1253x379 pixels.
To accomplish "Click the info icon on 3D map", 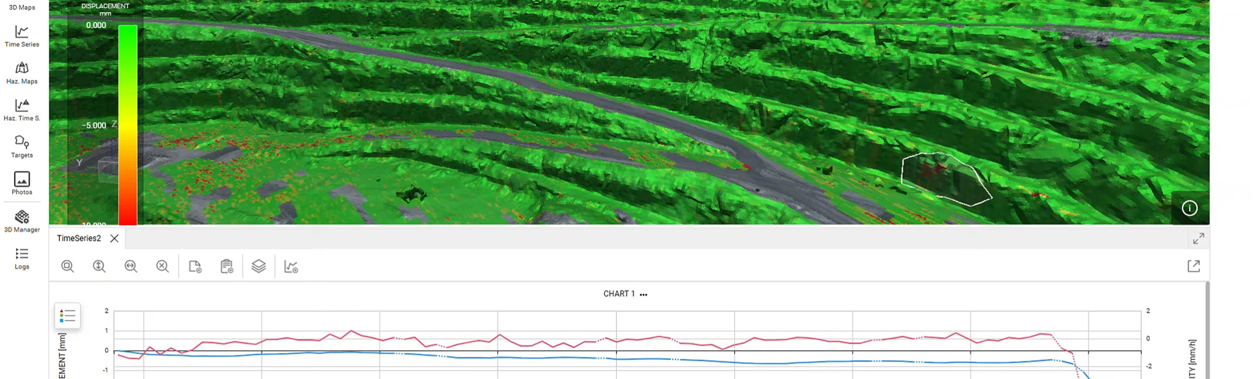I will coord(1189,208).
